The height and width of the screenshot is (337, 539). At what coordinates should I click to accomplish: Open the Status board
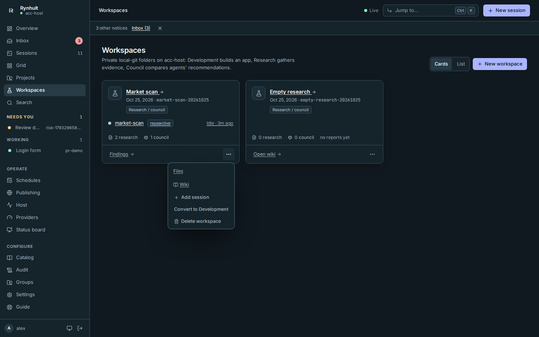point(45,230)
